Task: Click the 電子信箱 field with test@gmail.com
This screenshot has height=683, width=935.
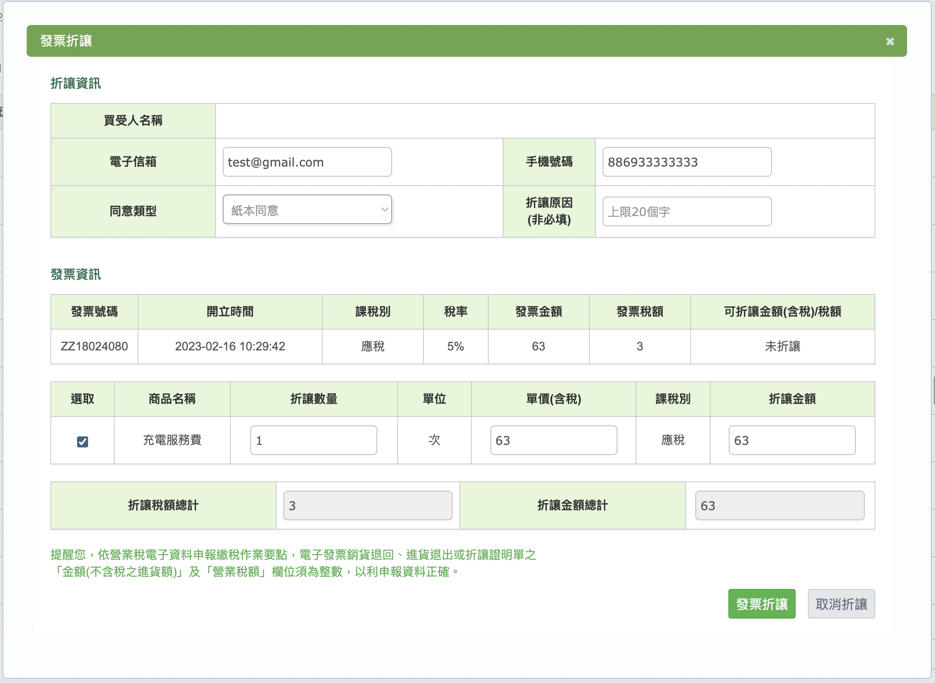Action: pos(307,162)
